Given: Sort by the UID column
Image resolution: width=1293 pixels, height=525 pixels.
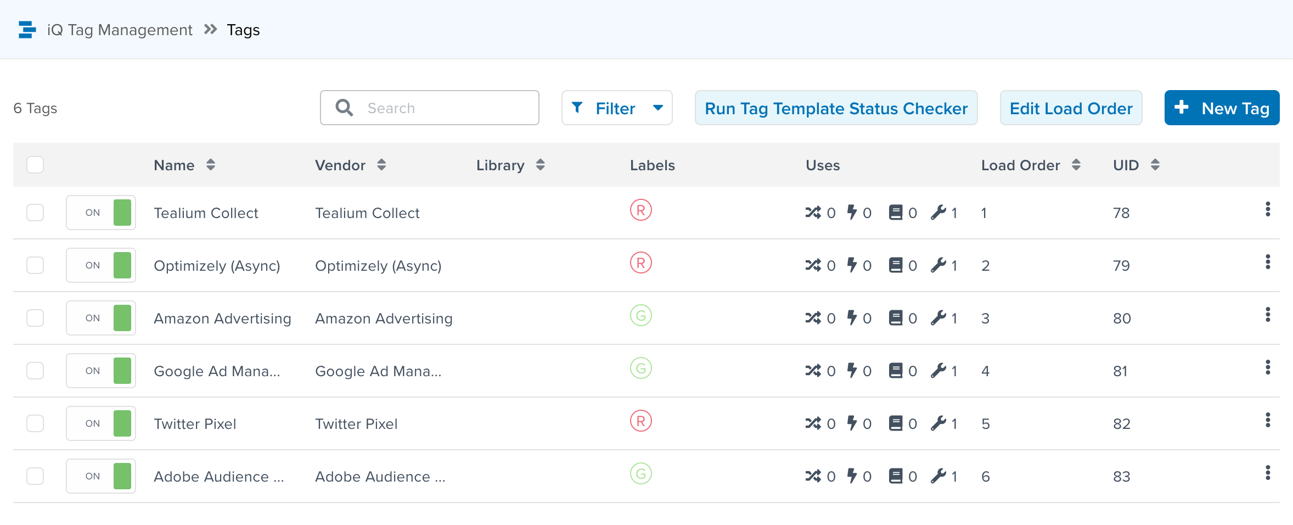Looking at the screenshot, I should click(1155, 165).
